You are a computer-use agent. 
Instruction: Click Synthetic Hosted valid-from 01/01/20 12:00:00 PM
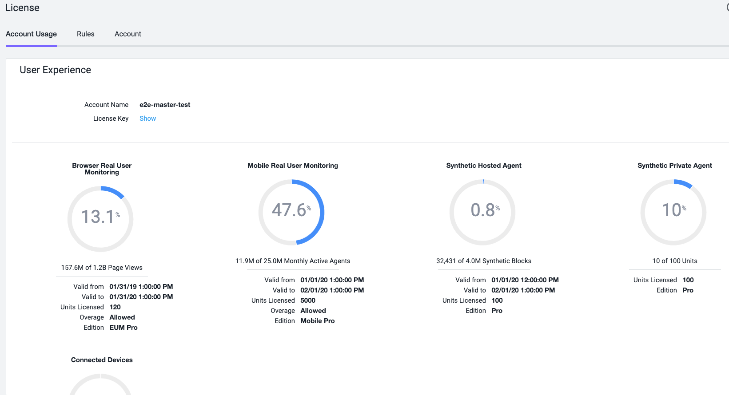point(525,280)
